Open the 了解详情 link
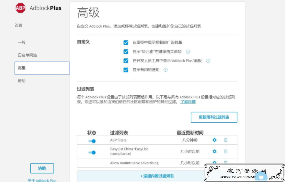The width and height of the screenshot is (285, 182). click(188, 102)
